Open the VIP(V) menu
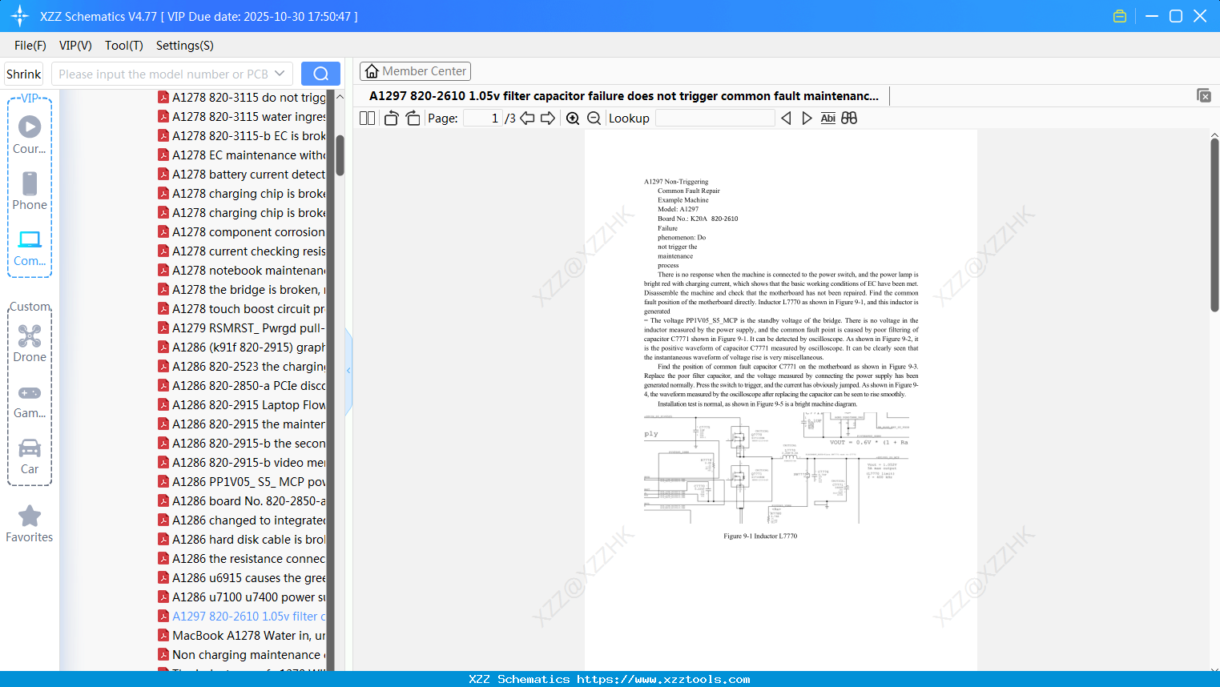Image resolution: width=1220 pixels, height=687 pixels. click(75, 46)
